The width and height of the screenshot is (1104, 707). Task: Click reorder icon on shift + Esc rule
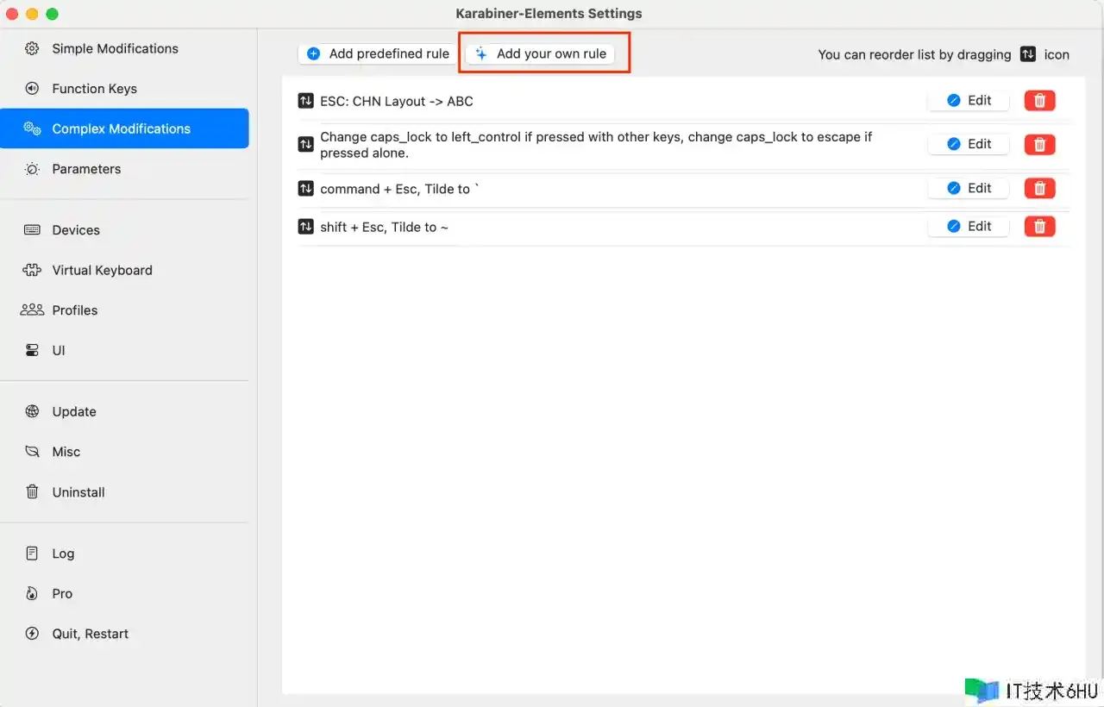[305, 227]
